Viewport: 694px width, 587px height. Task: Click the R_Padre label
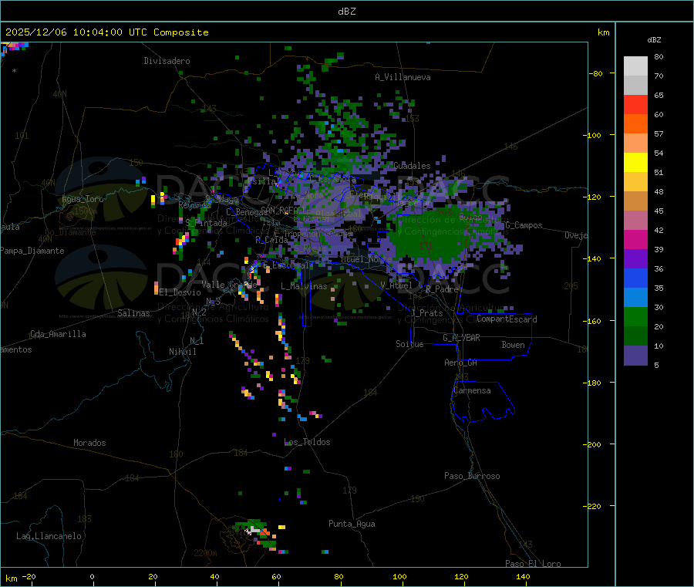point(443,289)
